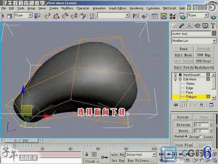Image resolution: width=218 pixels, height=164 pixels.
Task: Open the Hierarchy command panel tab
Action: click(189, 26)
